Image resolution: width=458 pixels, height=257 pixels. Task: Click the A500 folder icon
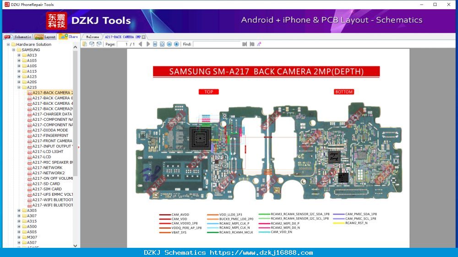[24, 226]
